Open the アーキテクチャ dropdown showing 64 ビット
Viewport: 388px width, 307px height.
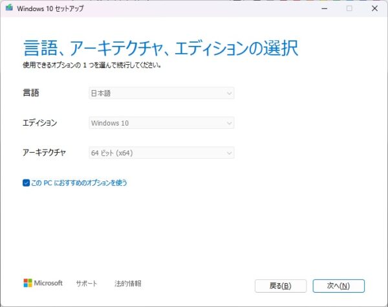coord(161,153)
